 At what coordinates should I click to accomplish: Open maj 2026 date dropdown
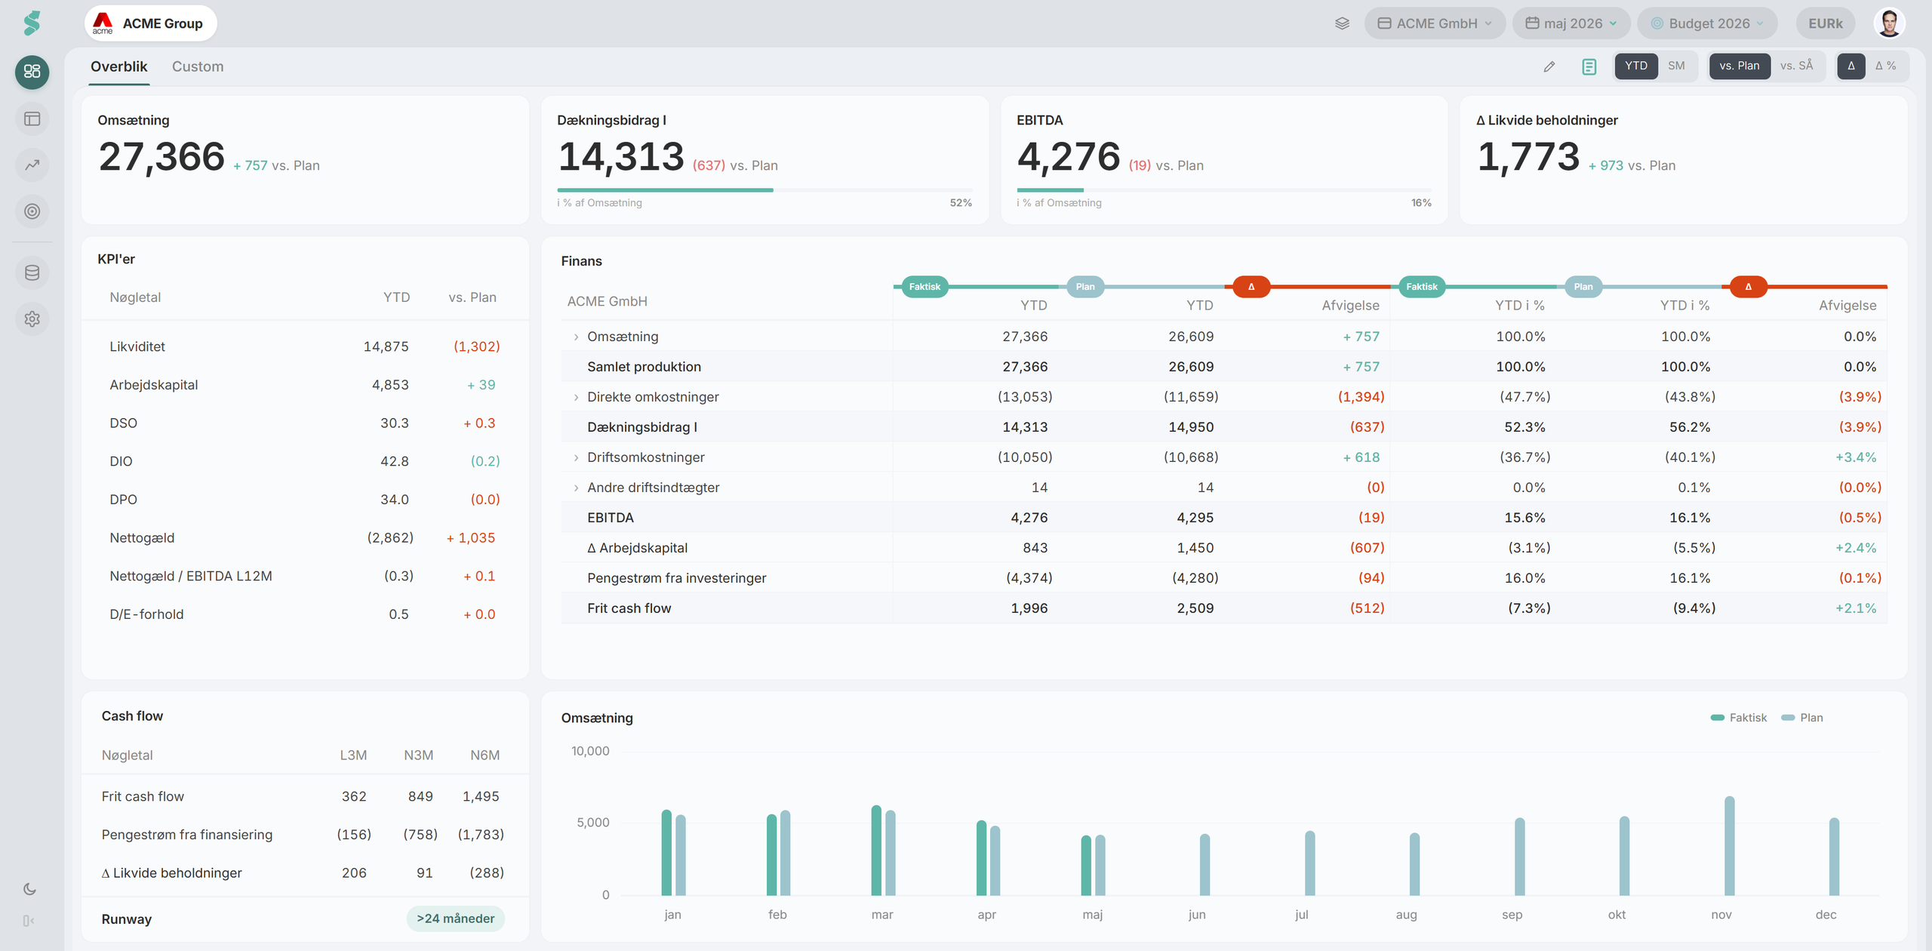pyautogui.click(x=1571, y=23)
